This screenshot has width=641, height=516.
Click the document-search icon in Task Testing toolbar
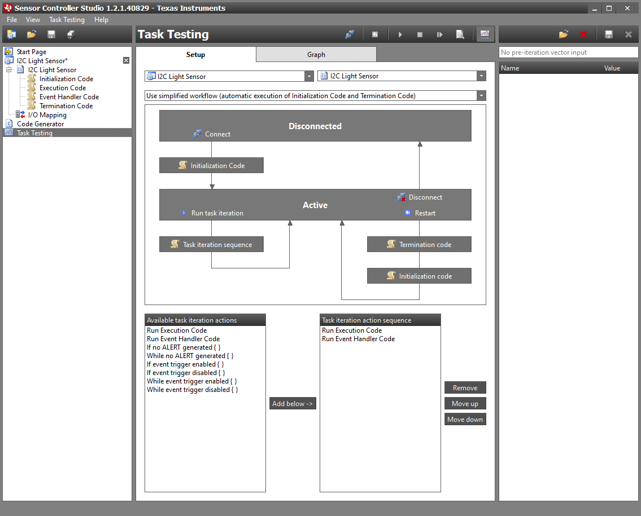(460, 35)
